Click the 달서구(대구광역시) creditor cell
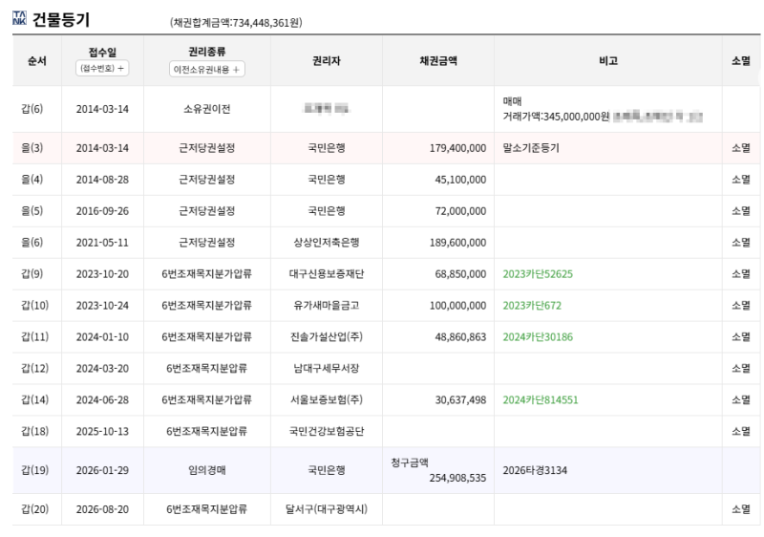This screenshot has width=764, height=537. [327, 509]
